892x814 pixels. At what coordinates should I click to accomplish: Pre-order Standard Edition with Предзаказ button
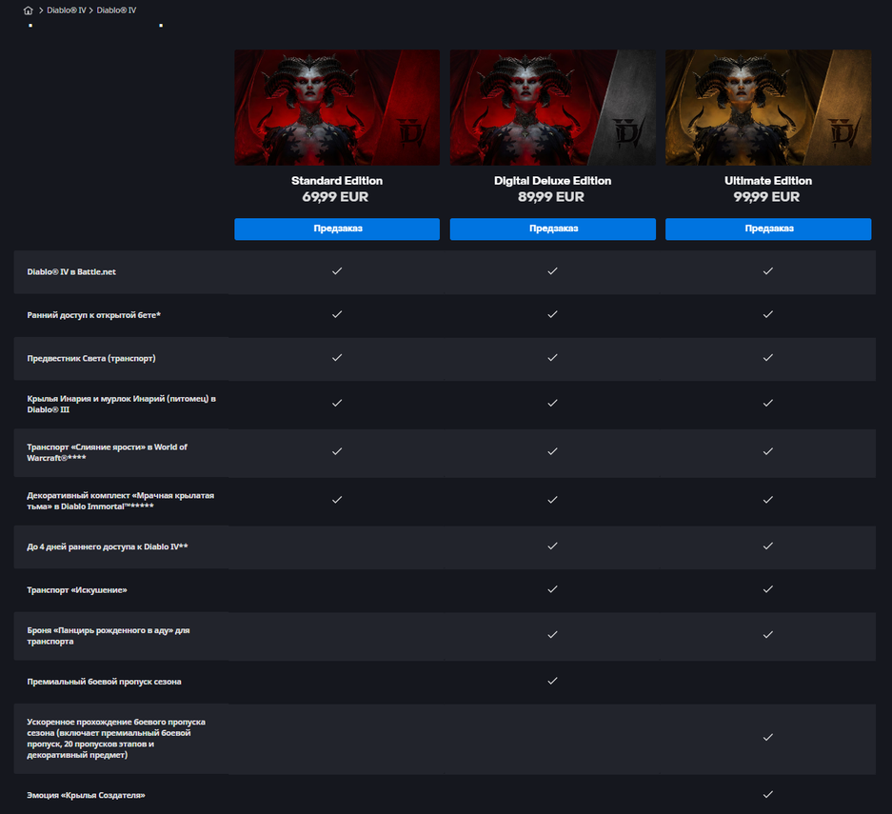[337, 228]
